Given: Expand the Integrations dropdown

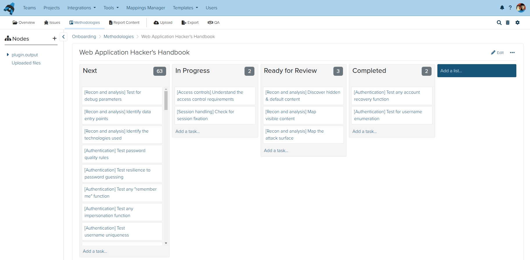Looking at the screenshot, I should click(82, 8).
